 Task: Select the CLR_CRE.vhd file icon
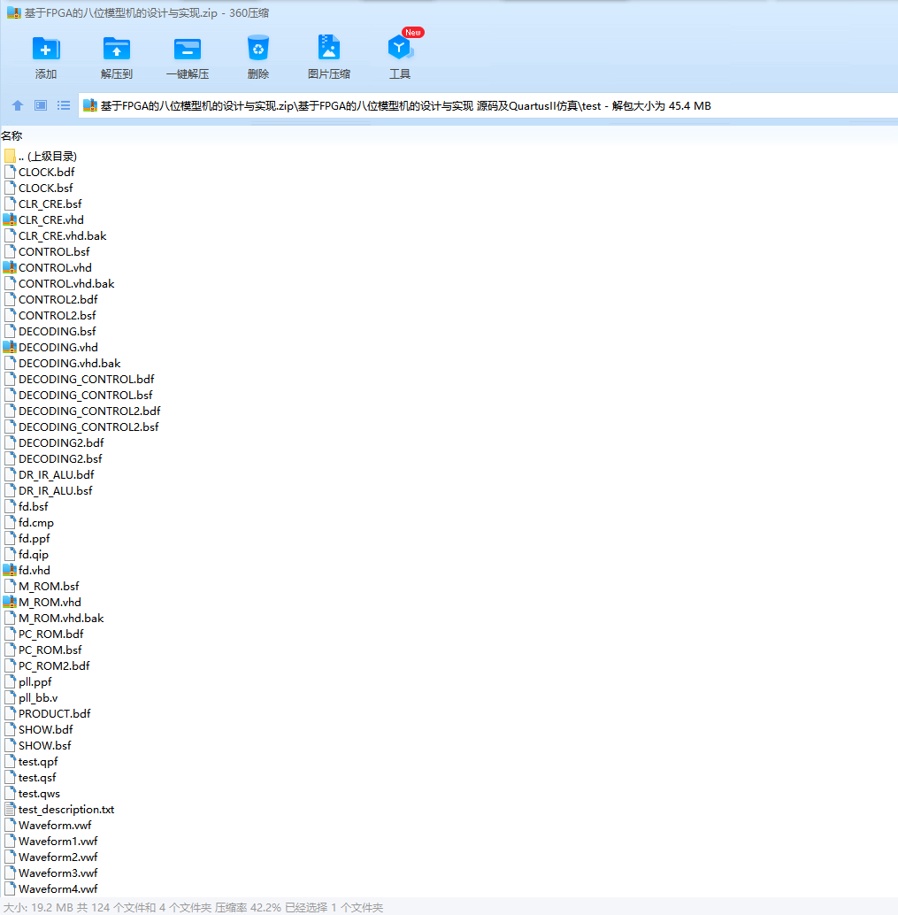(10, 220)
